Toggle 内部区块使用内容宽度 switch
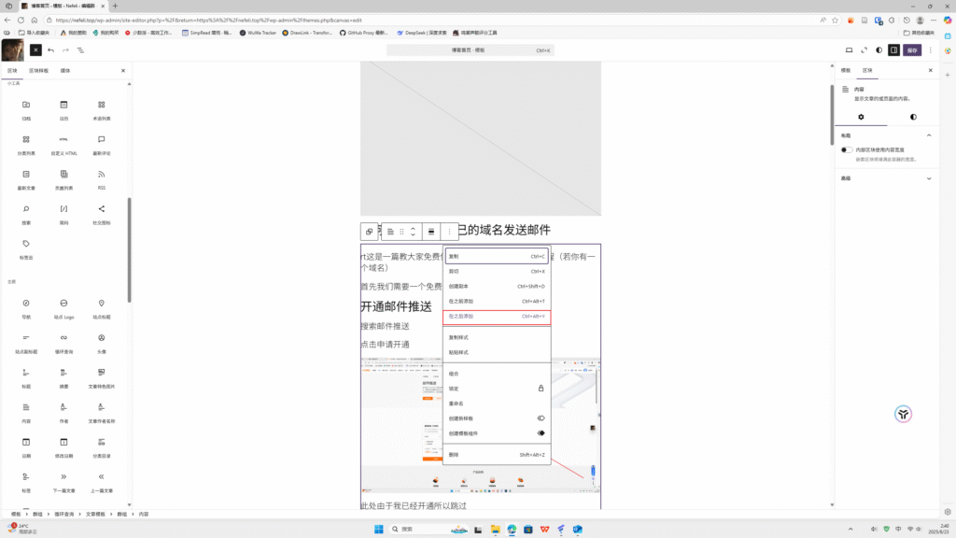This screenshot has height=538, width=956. click(x=846, y=149)
